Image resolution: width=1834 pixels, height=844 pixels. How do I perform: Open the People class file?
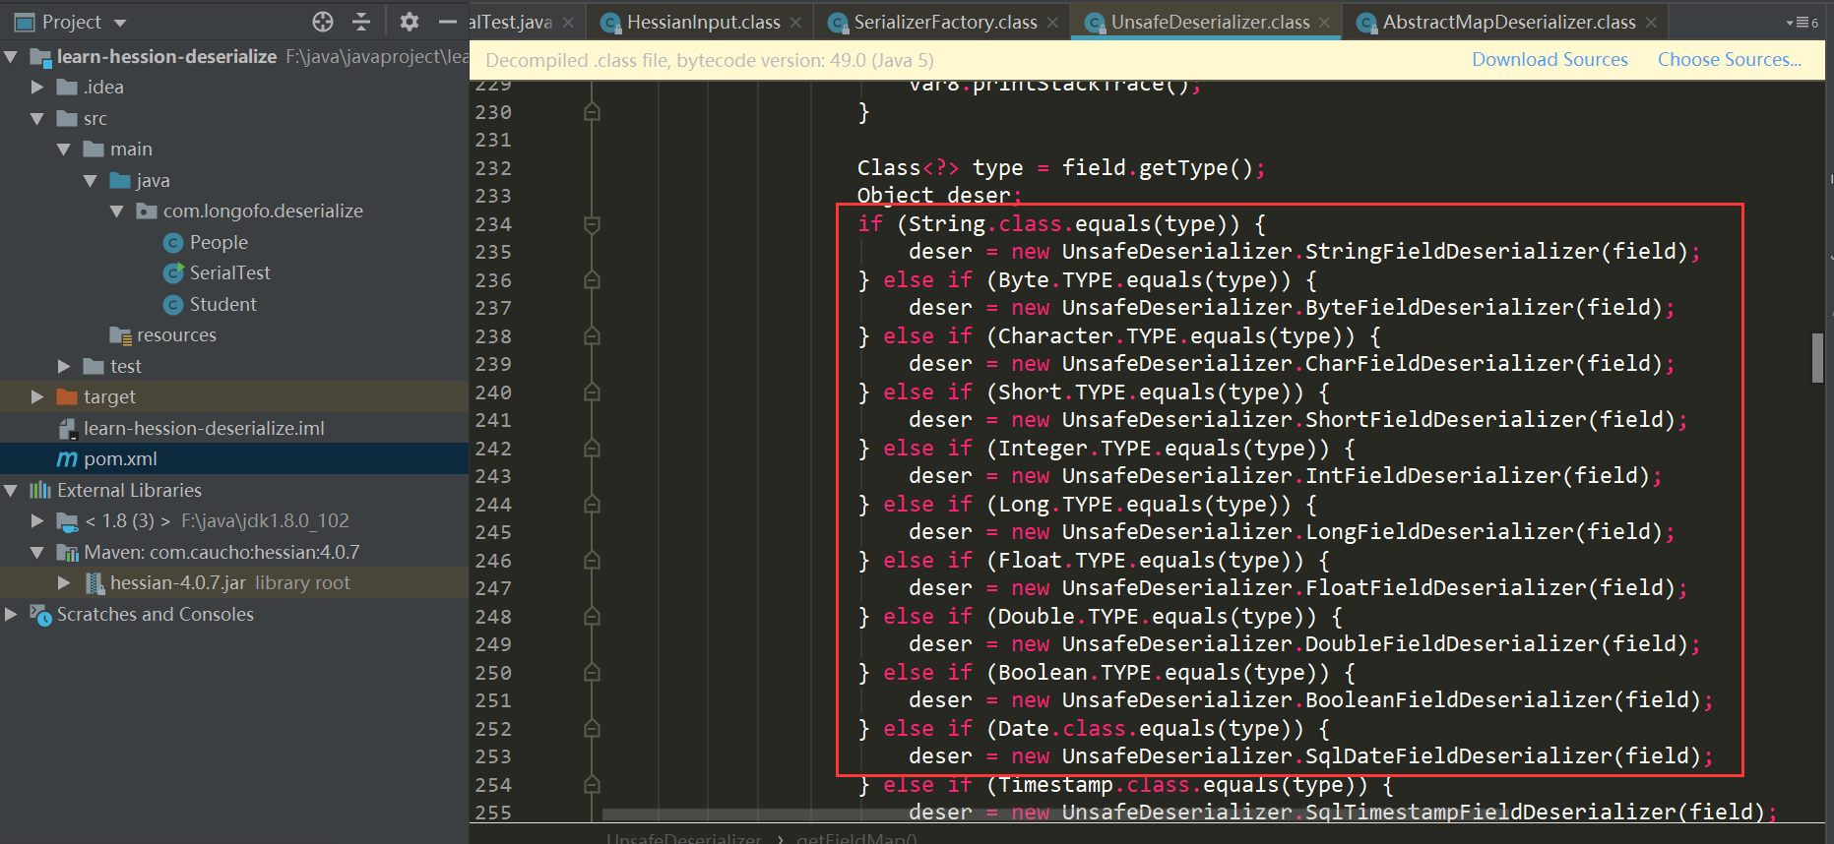pyautogui.click(x=218, y=242)
